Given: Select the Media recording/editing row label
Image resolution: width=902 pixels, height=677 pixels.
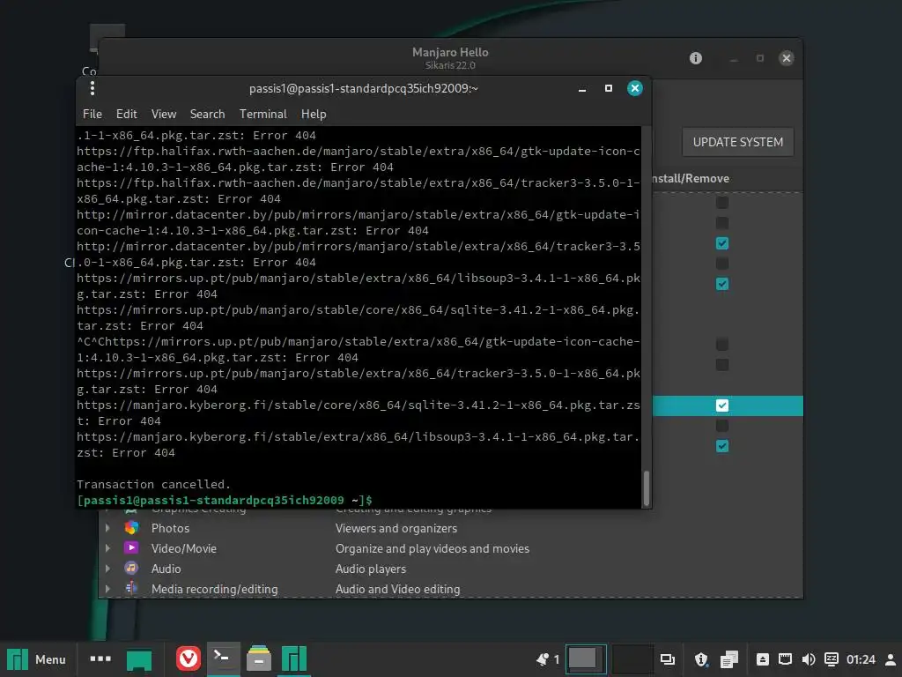Looking at the screenshot, I should tap(214, 589).
